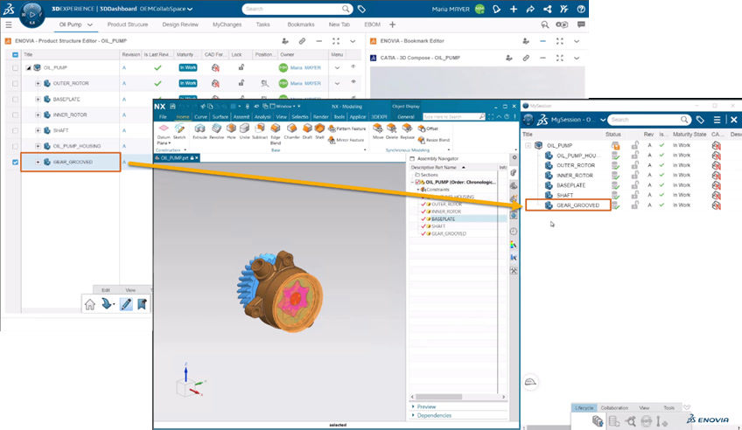Collapse the OIL_PUMP node in MySession tree
Image resolution: width=742 pixels, height=430 pixels.
(528, 146)
